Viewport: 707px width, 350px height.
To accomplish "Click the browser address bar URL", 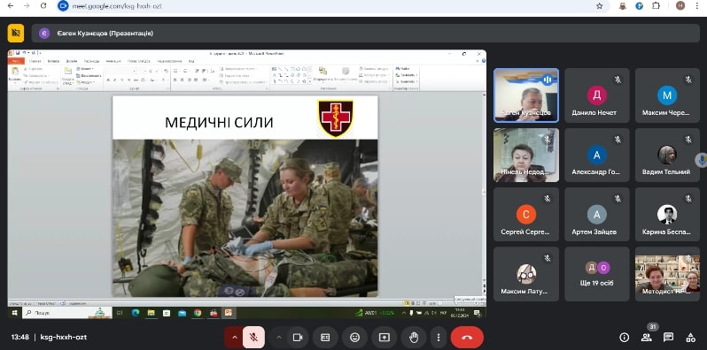I will coord(116,6).
